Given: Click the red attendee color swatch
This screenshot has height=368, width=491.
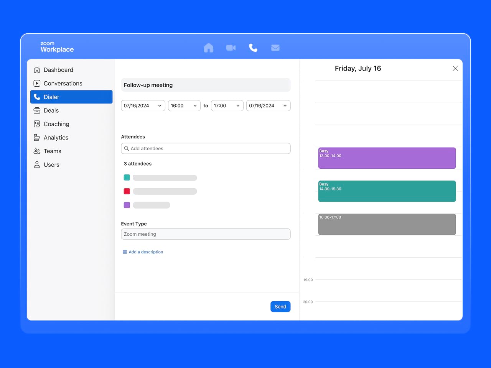Looking at the screenshot, I should coord(127,191).
